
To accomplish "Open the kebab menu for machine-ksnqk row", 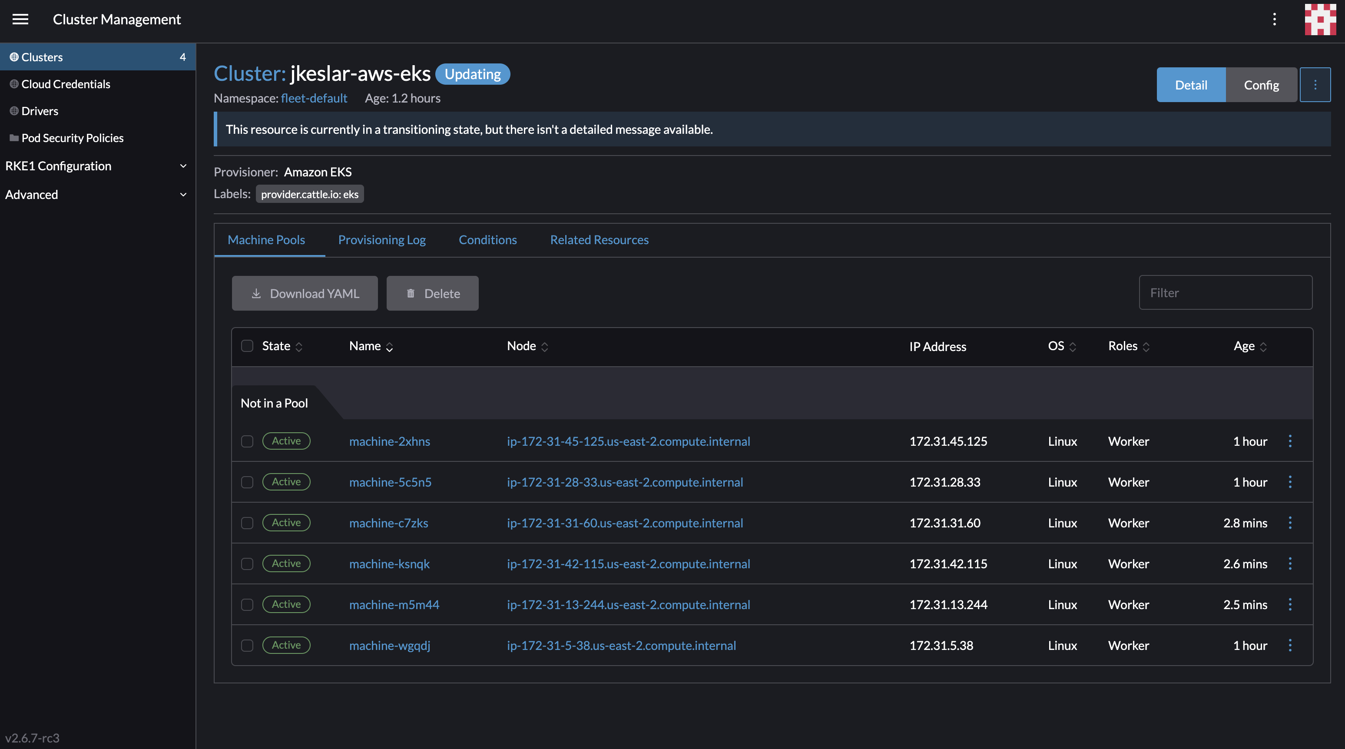I will 1290,563.
